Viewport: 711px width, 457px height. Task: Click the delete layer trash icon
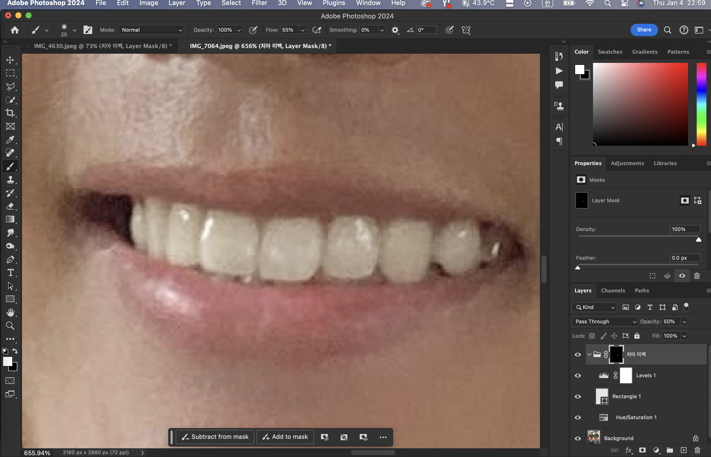(697, 450)
